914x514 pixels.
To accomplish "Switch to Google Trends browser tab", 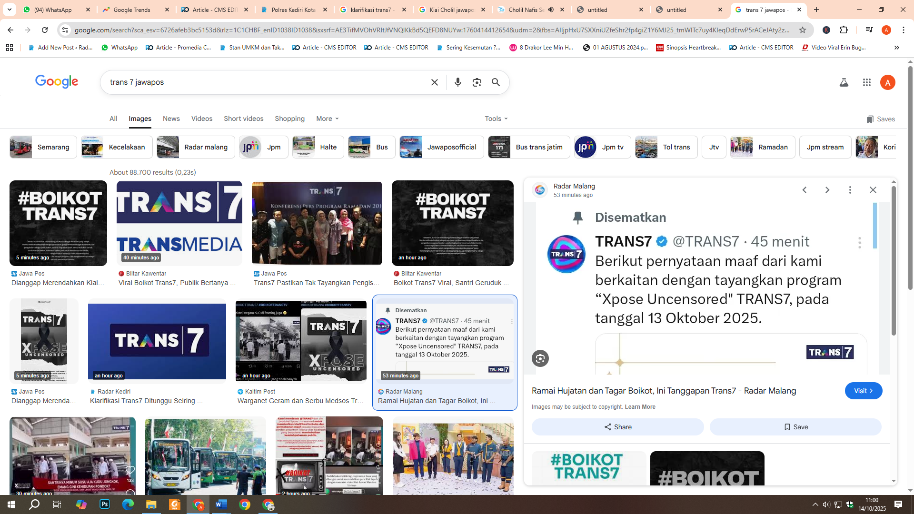I will pyautogui.click(x=136, y=10).
